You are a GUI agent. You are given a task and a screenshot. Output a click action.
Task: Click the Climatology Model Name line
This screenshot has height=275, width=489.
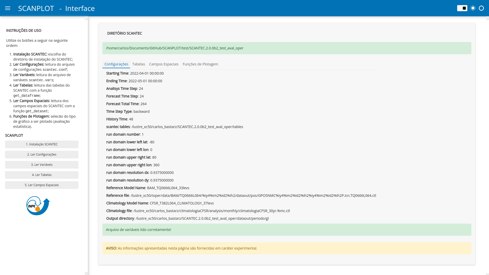(160, 203)
